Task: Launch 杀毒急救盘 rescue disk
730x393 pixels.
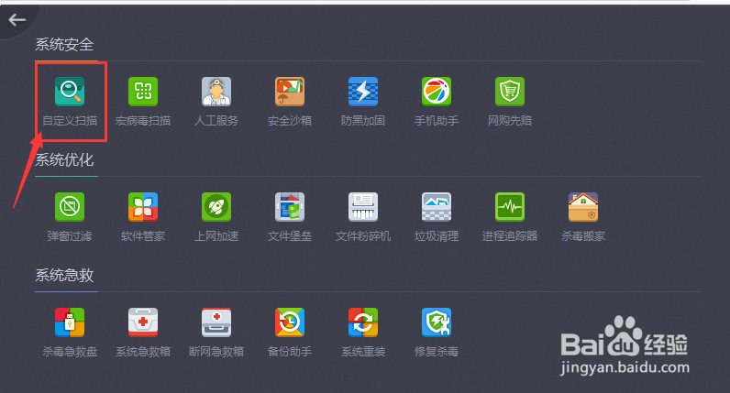Action: click(x=70, y=322)
